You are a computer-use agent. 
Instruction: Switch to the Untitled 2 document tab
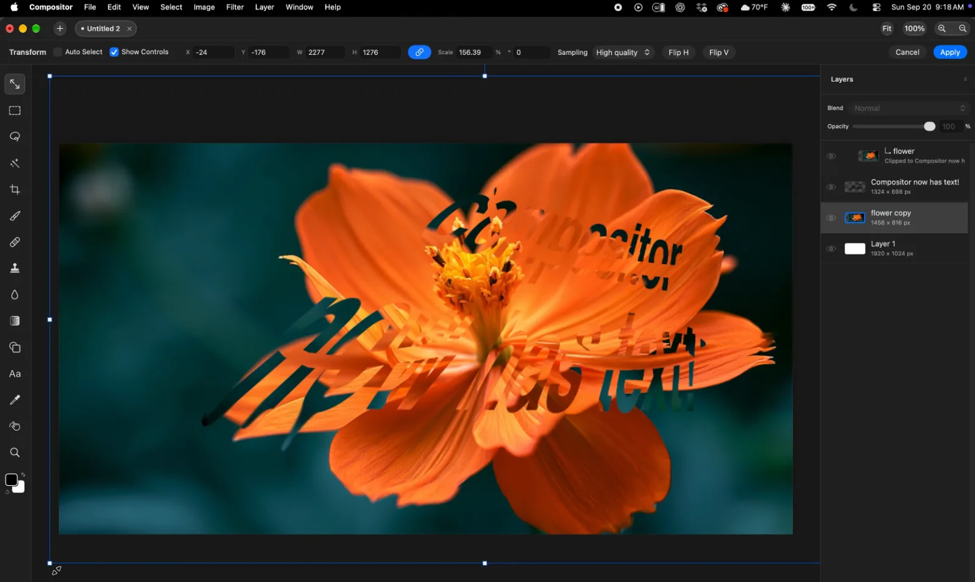[x=104, y=29]
